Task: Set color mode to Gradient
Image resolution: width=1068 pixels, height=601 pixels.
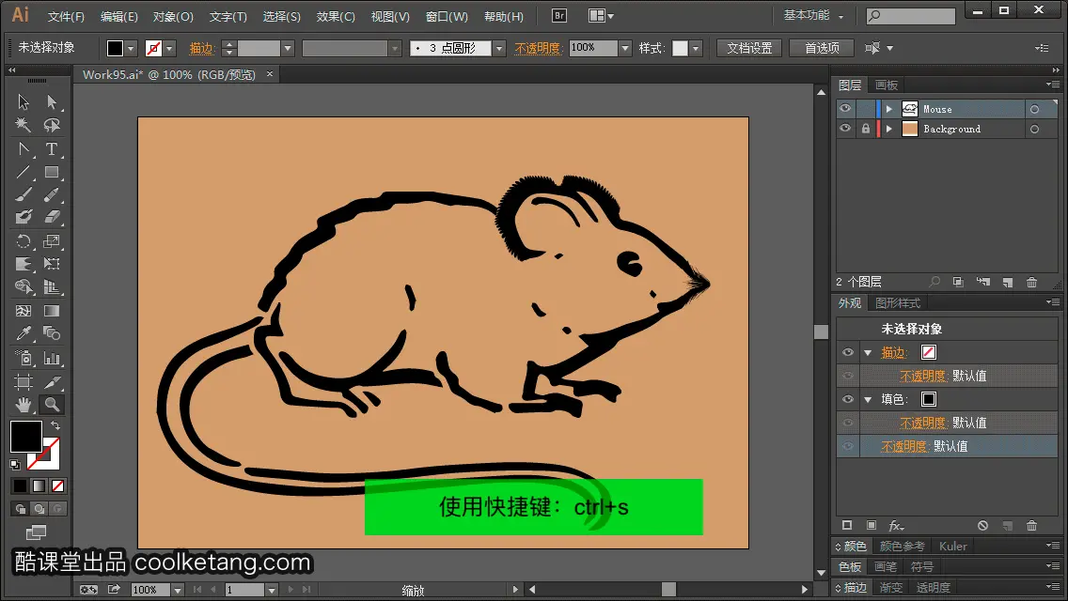Action: [39, 486]
